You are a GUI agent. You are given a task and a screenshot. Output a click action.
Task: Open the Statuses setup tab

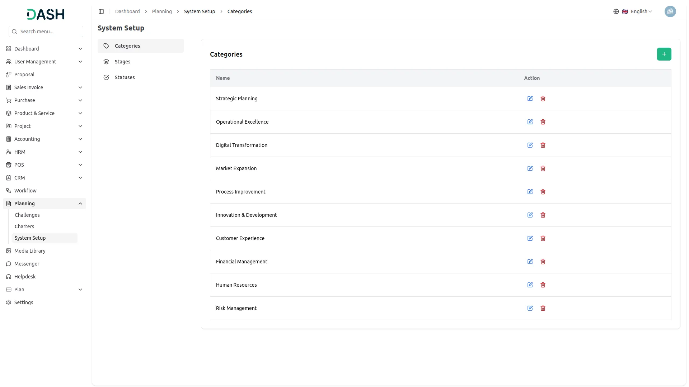125,77
